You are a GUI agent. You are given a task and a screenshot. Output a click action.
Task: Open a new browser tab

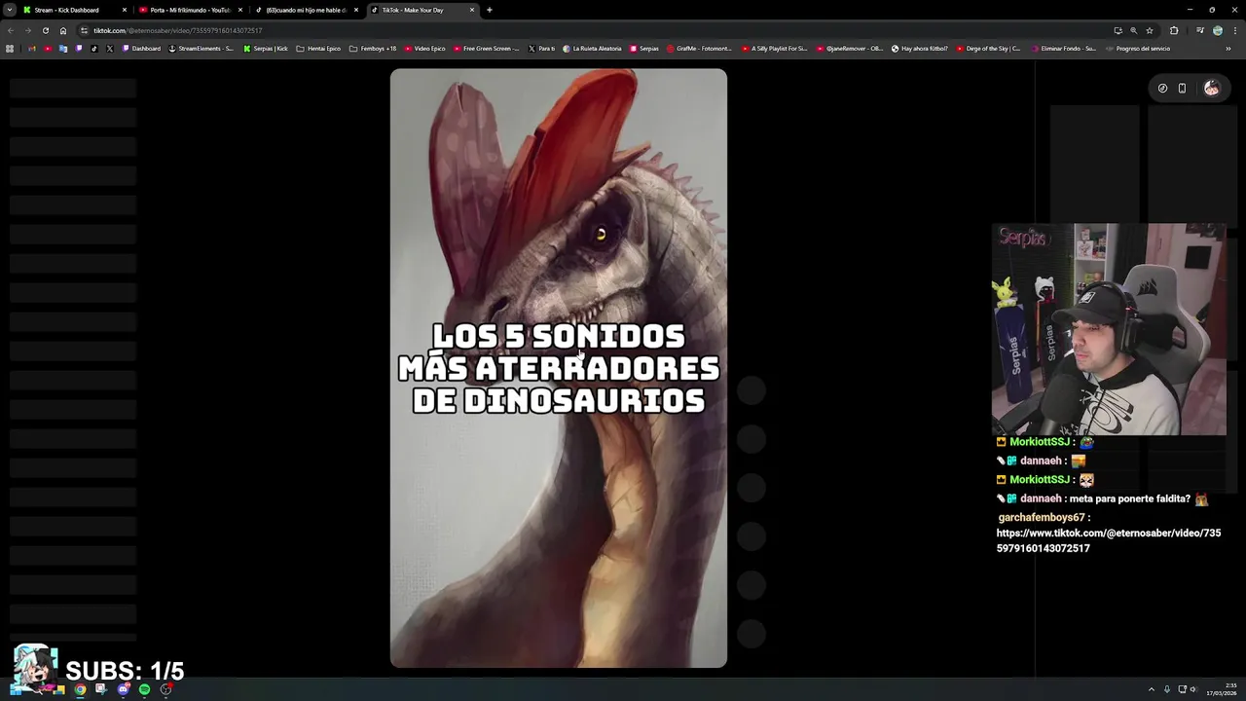click(490, 10)
